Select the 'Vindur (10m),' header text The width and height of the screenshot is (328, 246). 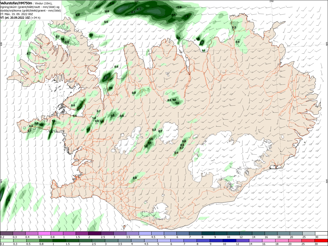point(43,3)
